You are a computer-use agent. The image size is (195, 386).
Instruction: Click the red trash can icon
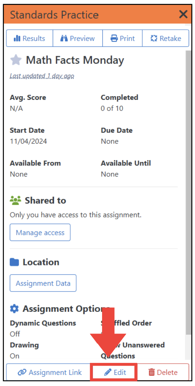click(x=152, y=372)
